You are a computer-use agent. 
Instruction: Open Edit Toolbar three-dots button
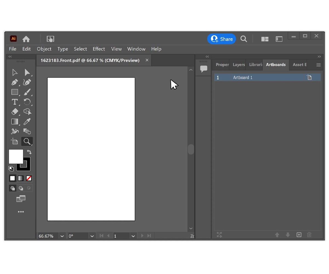[x=21, y=212]
